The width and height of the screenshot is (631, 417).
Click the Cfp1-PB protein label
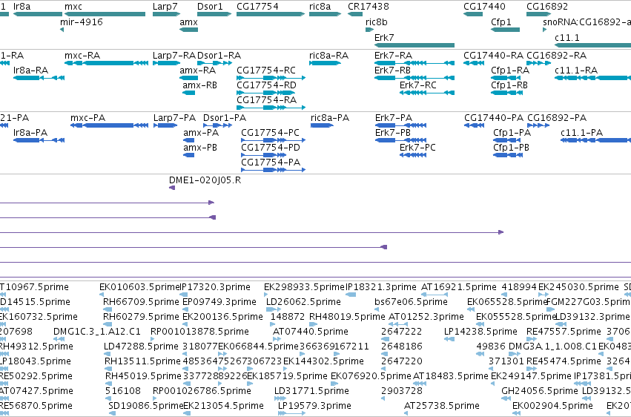tap(511, 148)
